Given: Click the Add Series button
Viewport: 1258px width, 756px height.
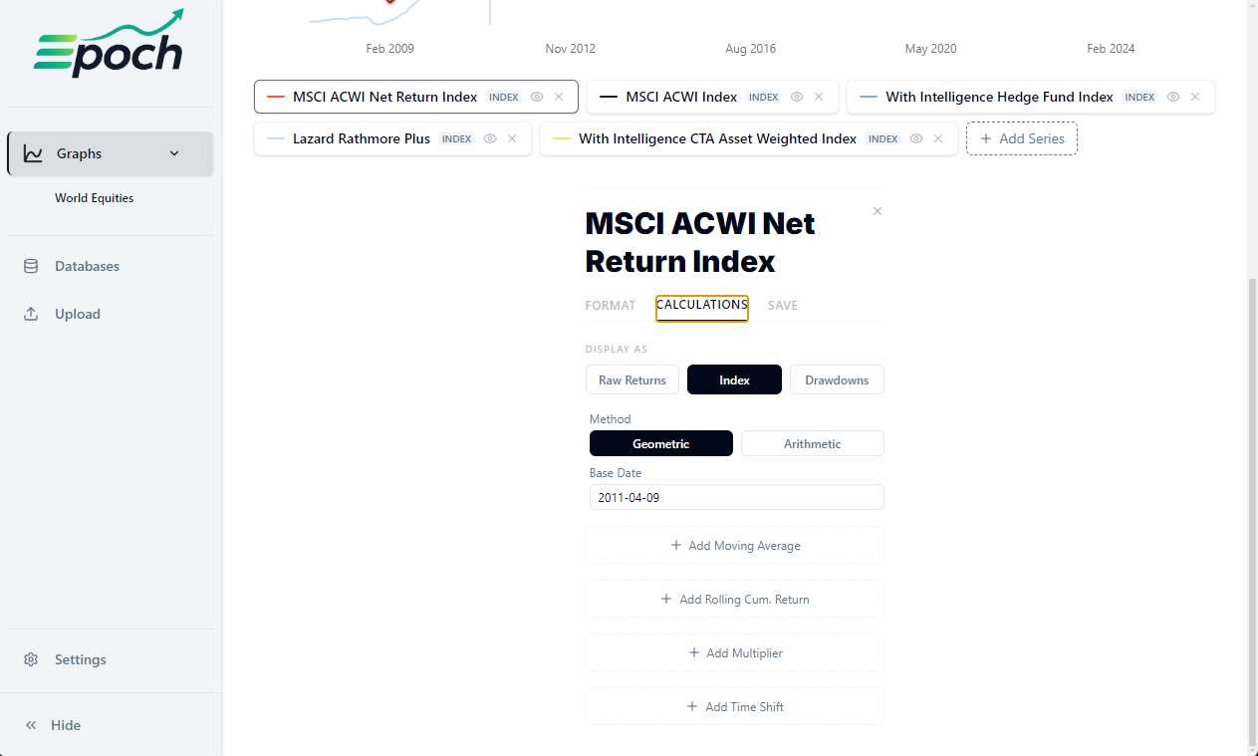Looking at the screenshot, I should (1022, 138).
